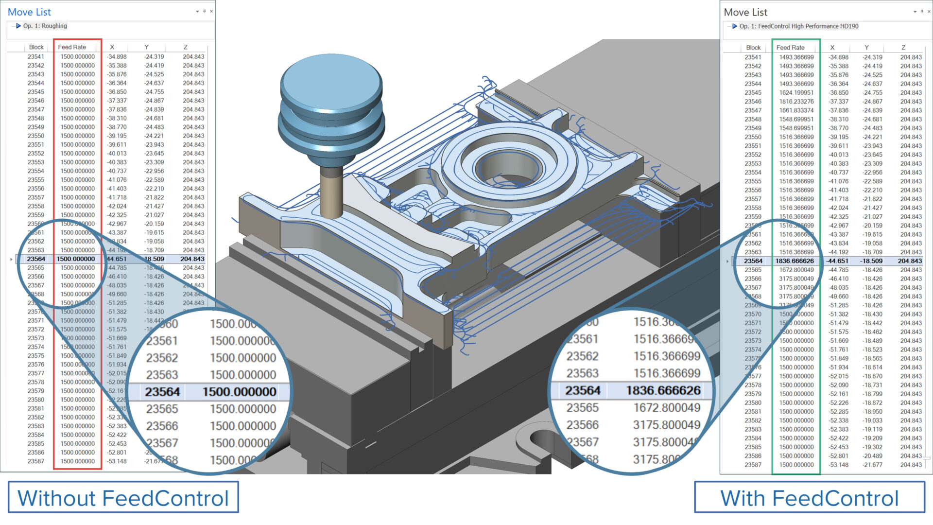The height and width of the screenshot is (525, 933).
Task: Click the Without FeedControl label
Action: click(x=123, y=498)
